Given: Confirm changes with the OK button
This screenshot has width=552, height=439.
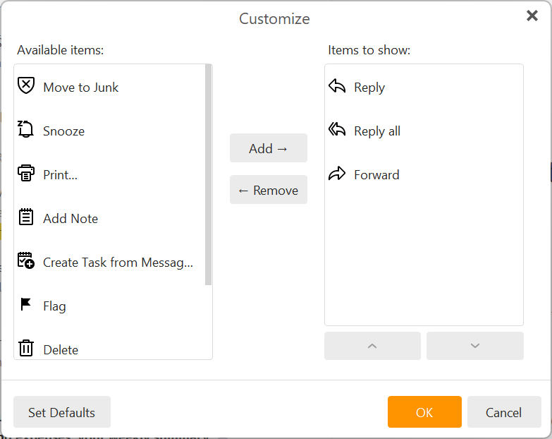Looking at the screenshot, I should point(424,412).
